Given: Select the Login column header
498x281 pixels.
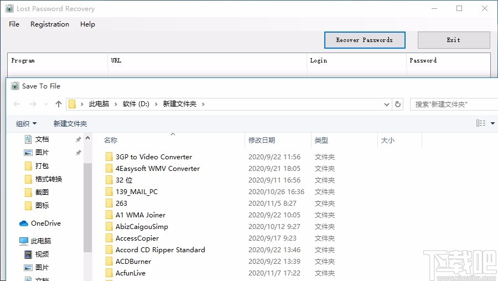Looking at the screenshot, I should (357, 60).
